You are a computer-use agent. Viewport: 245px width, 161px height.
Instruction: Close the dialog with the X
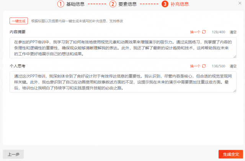tap(240, 3)
